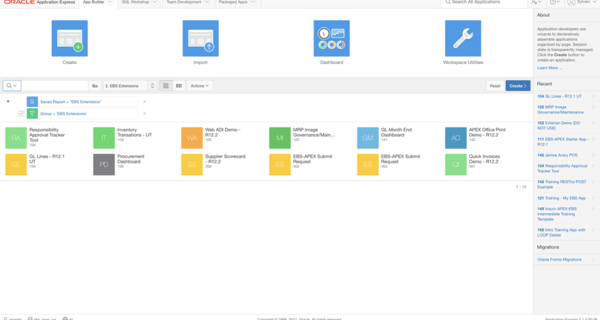Open Responsibility Approval Tracker Tool RA icon

click(x=16, y=138)
